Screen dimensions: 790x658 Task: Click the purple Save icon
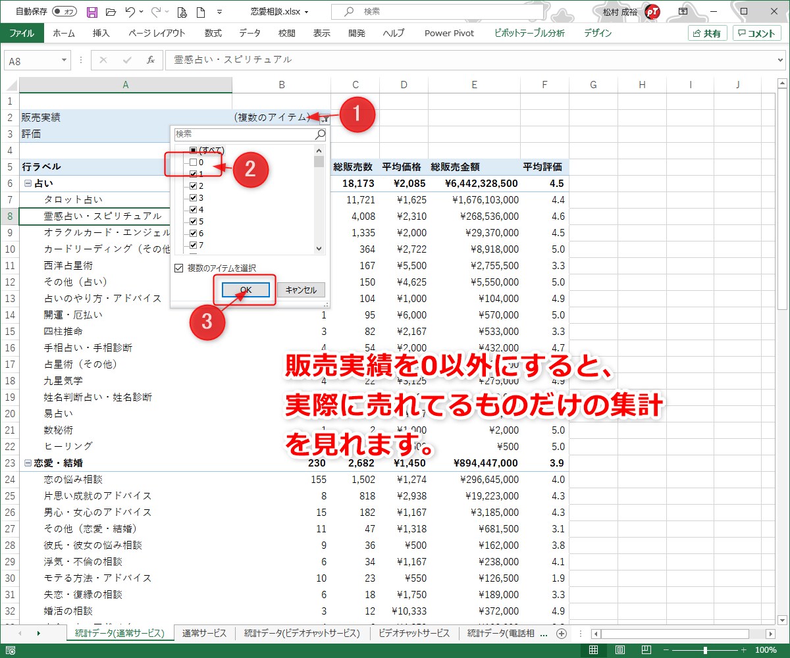[x=92, y=11]
